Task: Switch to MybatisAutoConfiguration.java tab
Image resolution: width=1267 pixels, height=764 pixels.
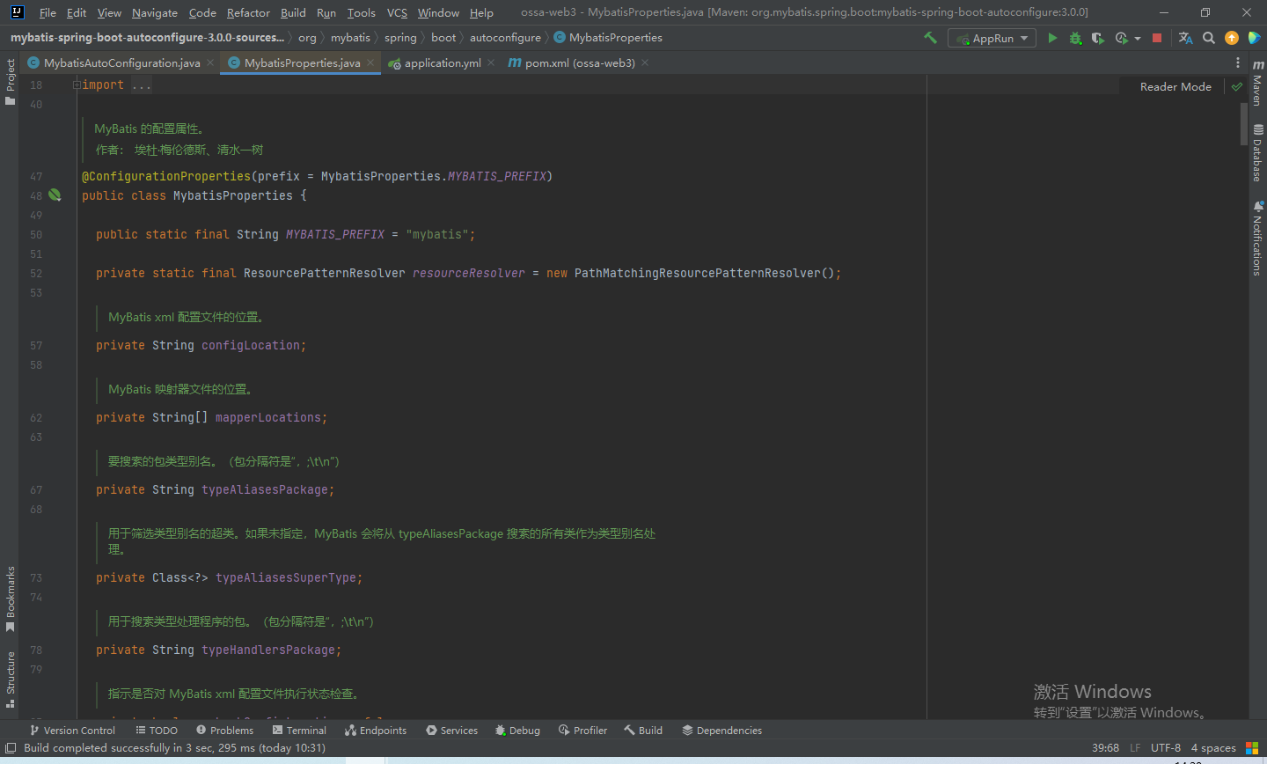Action: click(121, 62)
